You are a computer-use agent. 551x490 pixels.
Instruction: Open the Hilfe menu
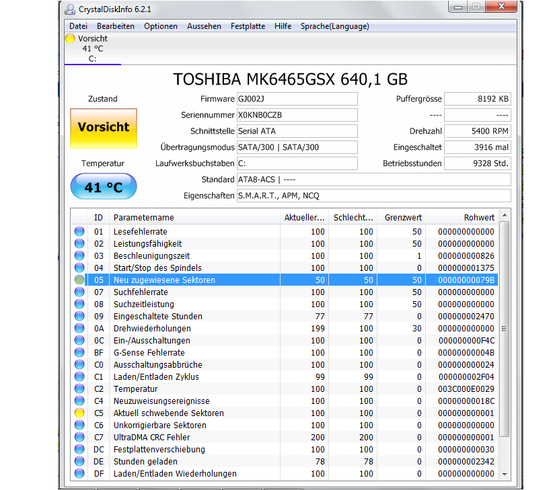click(283, 26)
